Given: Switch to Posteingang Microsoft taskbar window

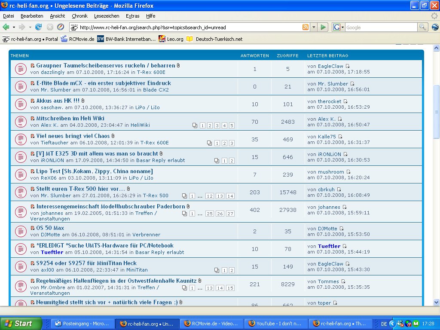Looking at the screenshot, I should tap(83, 324).
